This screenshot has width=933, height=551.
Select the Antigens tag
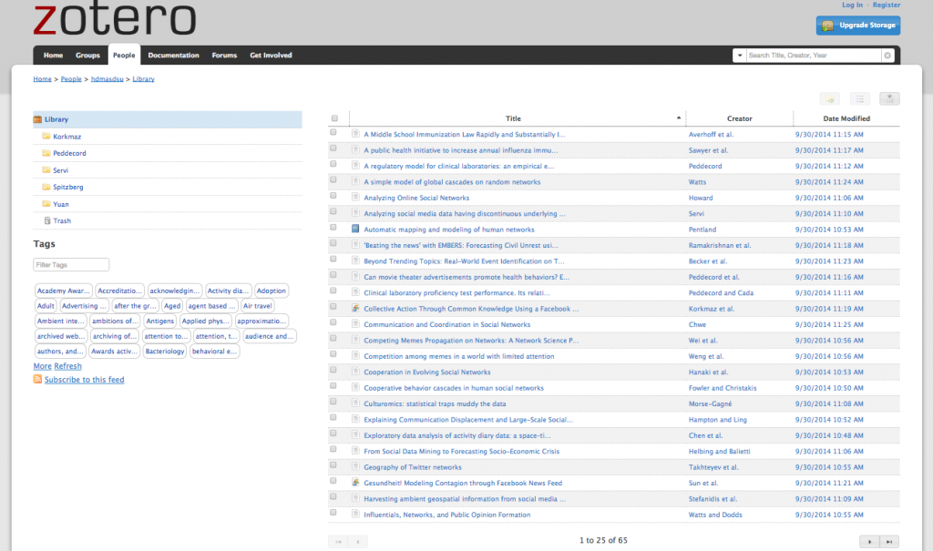click(x=160, y=321)
